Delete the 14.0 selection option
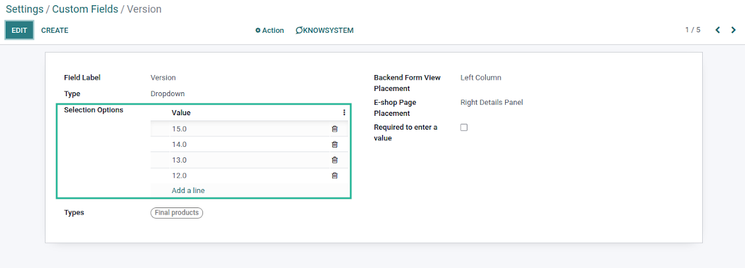Screen dimensions: 745x268 tap(334, 144)
